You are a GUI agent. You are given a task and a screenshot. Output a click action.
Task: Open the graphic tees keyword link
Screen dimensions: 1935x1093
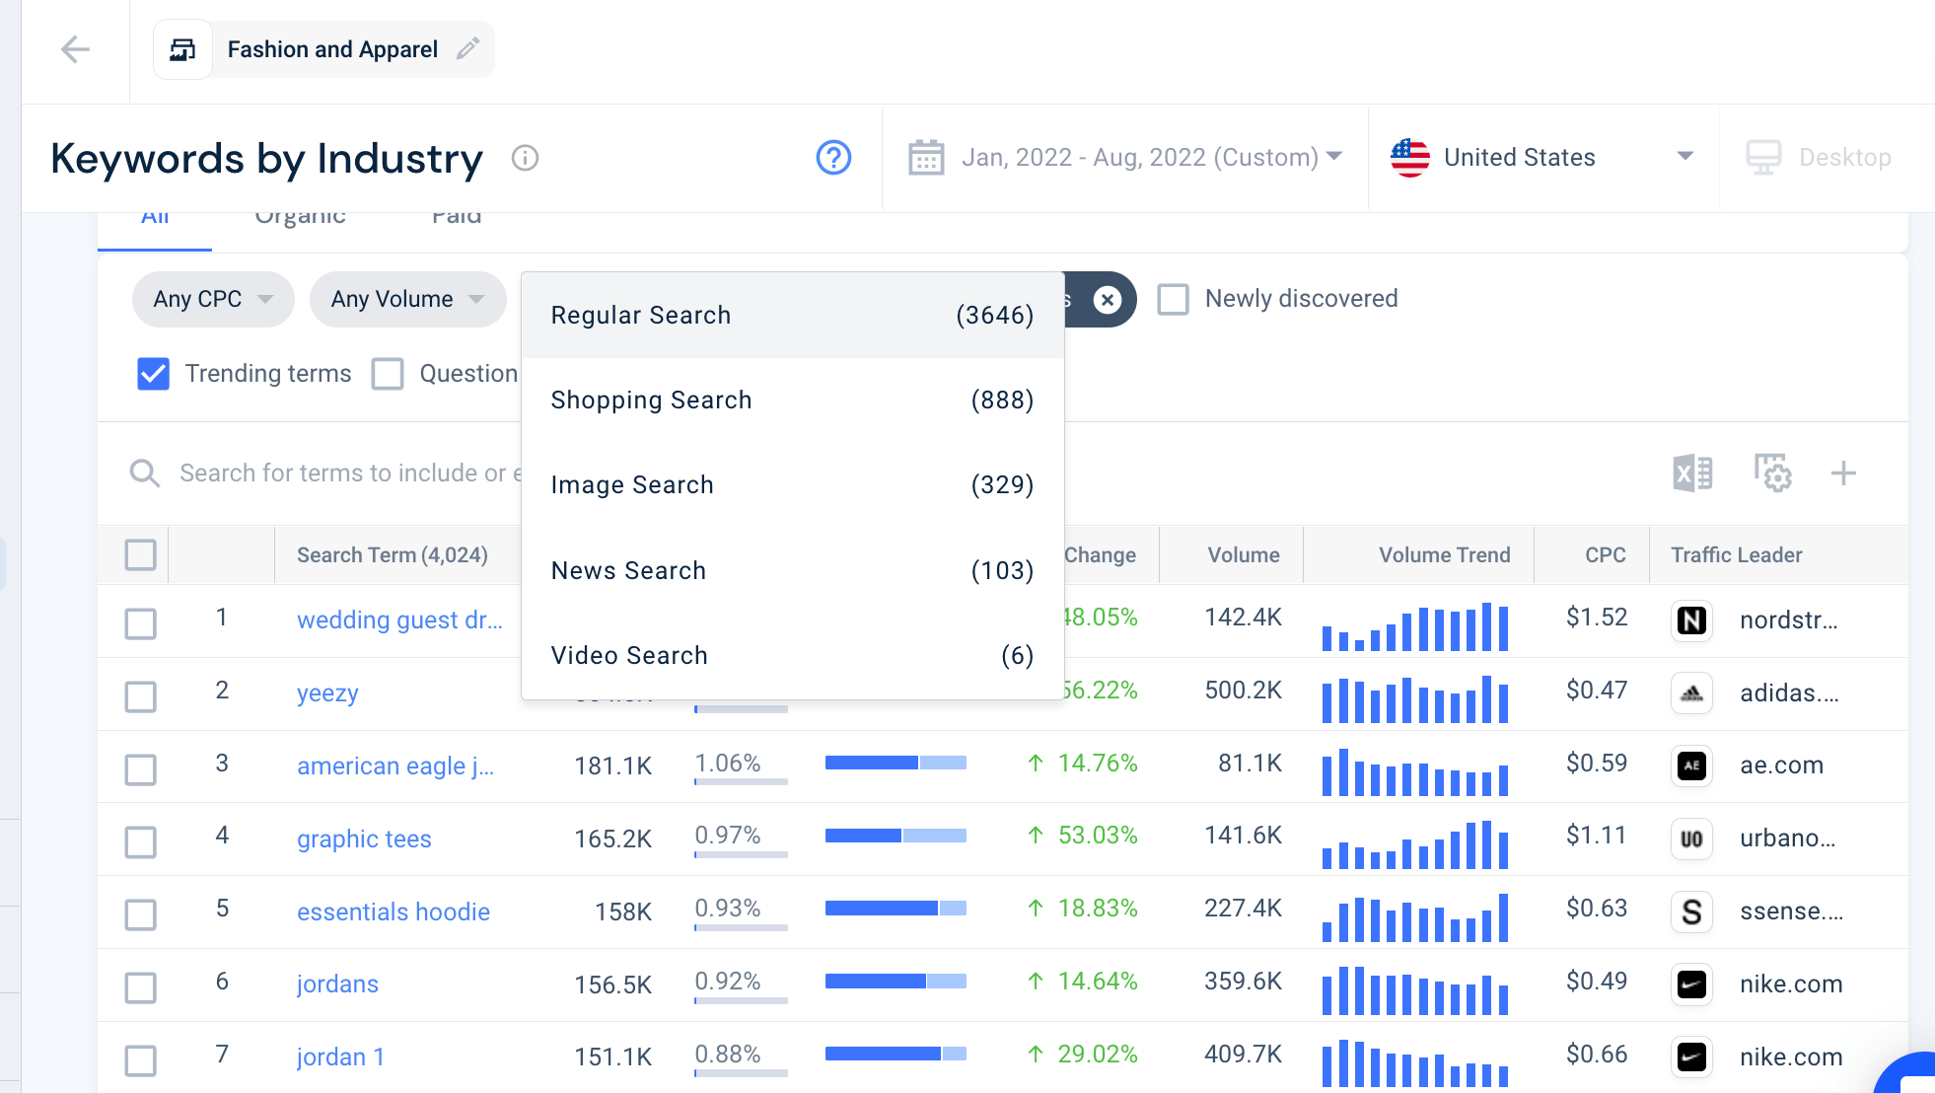click(x=364, y=839)
